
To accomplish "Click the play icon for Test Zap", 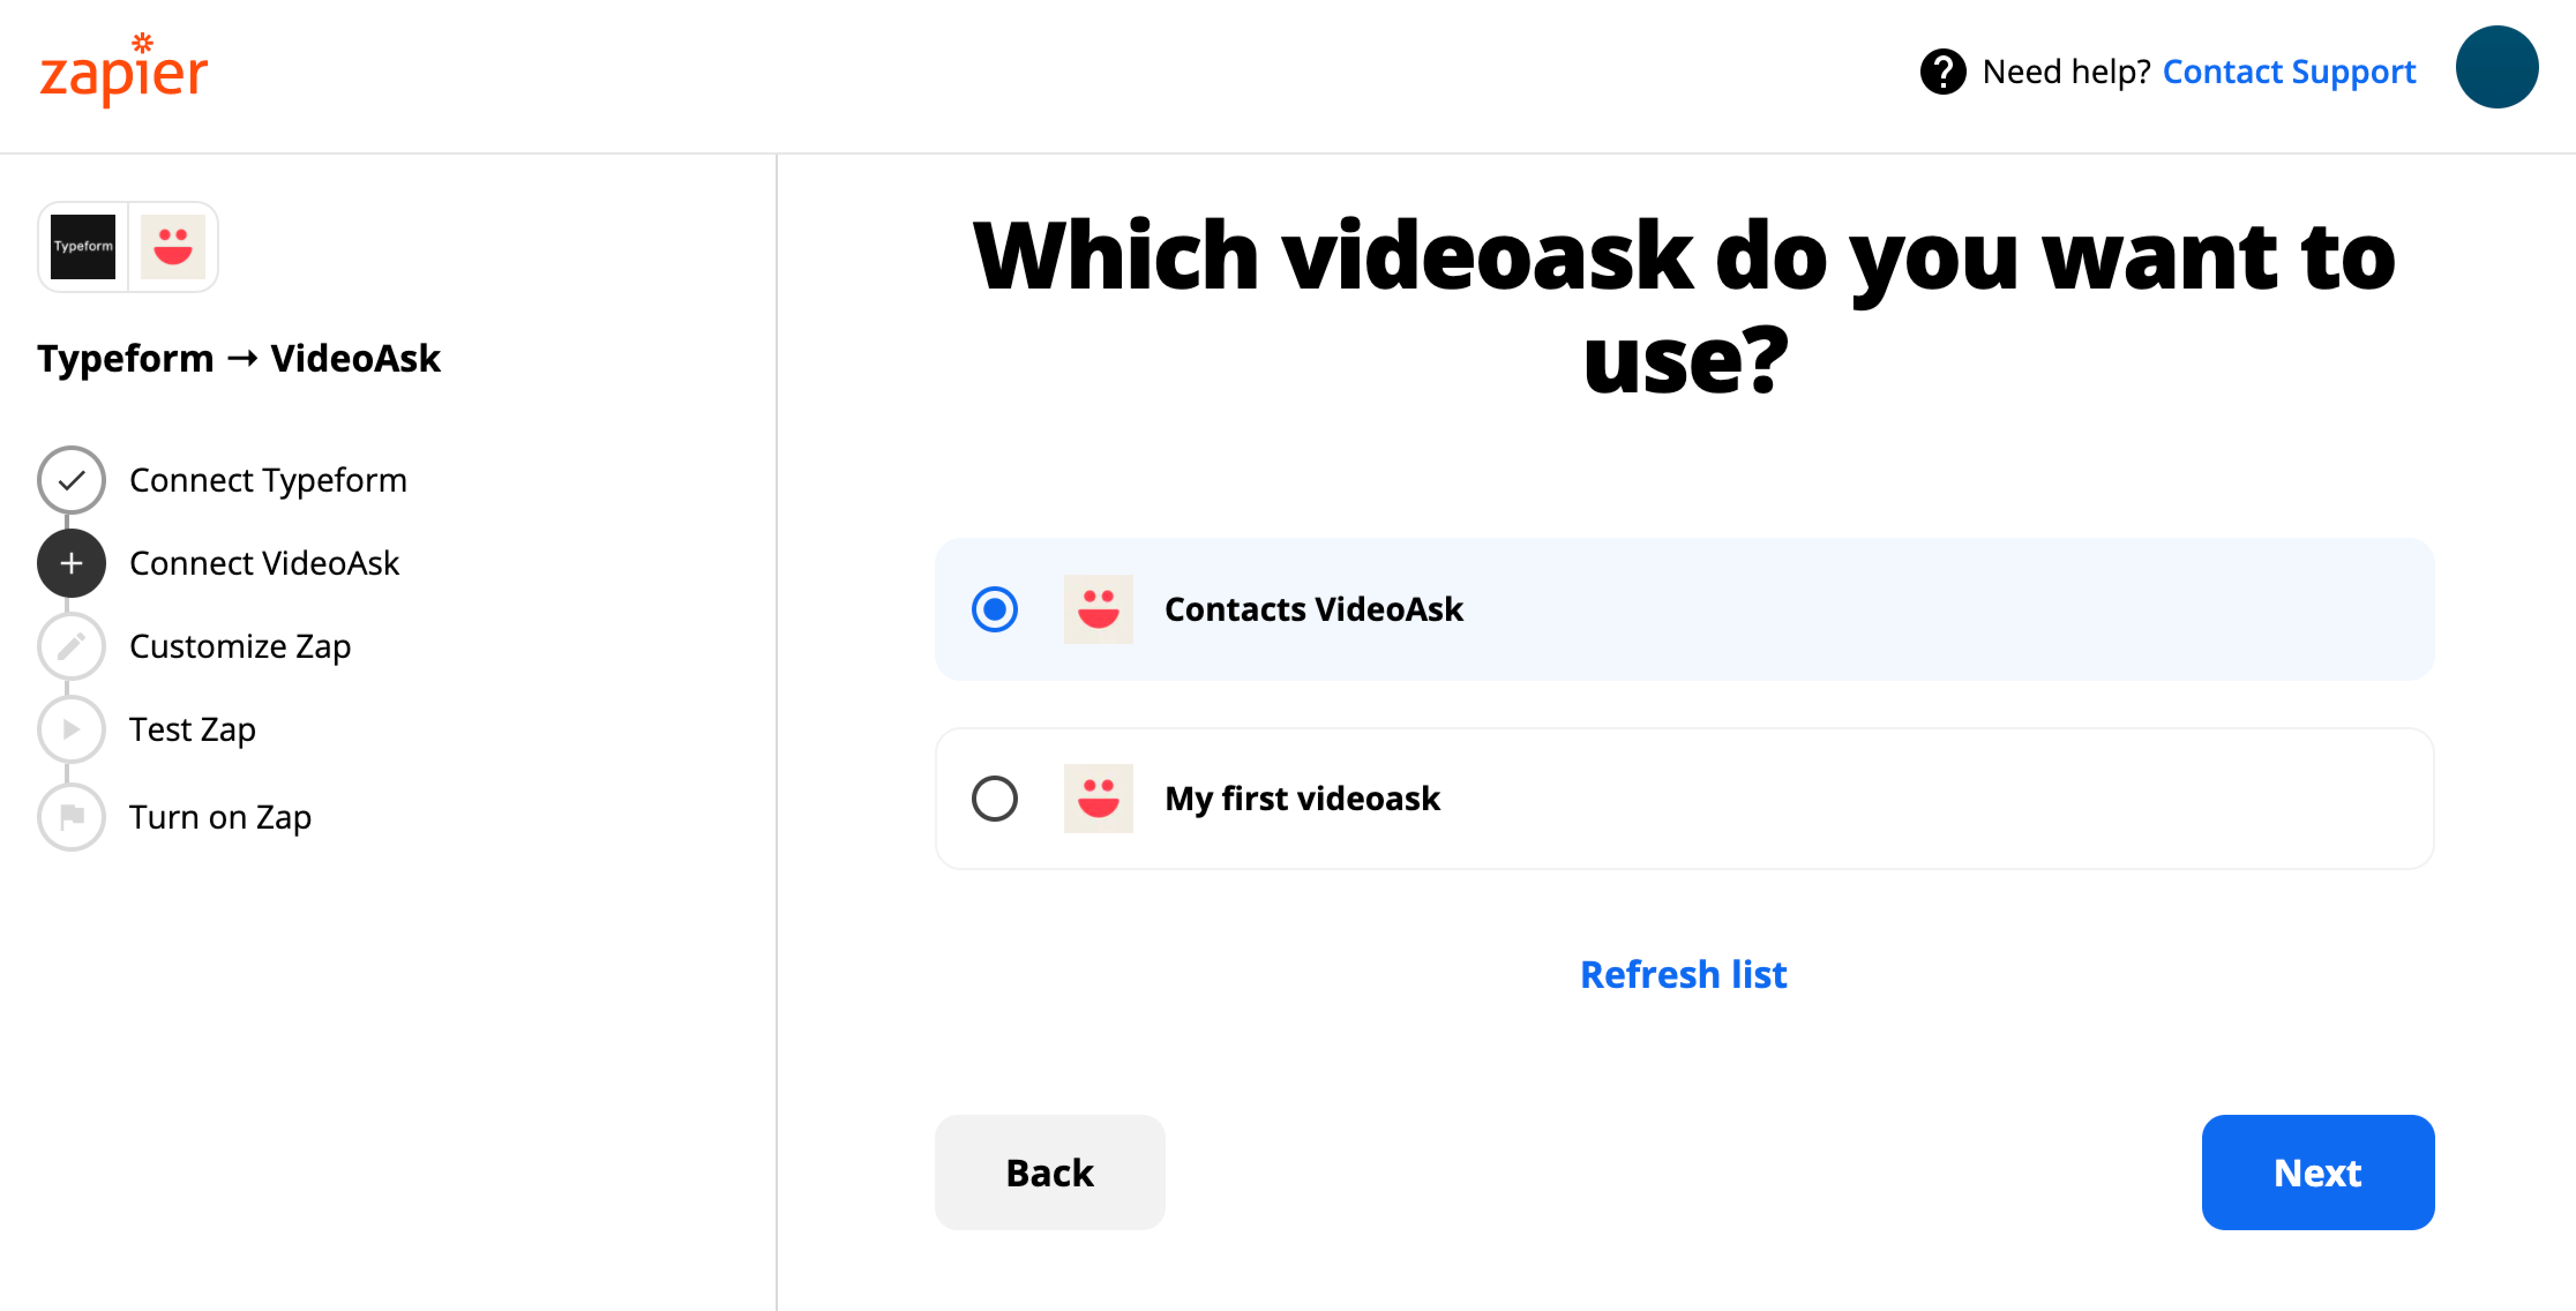I will [x=71, y=730].
